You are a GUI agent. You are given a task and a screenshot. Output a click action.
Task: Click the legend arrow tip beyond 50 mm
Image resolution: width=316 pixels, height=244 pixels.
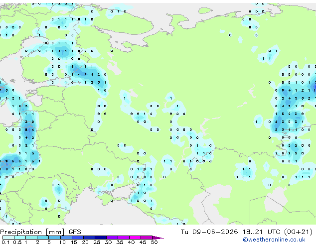click(x=158, y=238)
